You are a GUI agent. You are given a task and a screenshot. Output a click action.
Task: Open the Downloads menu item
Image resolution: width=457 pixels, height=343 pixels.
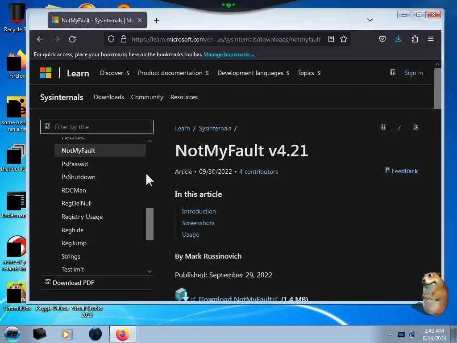click(x=109, y=97)
